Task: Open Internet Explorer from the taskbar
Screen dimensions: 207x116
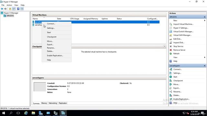Action: (26, 113)
